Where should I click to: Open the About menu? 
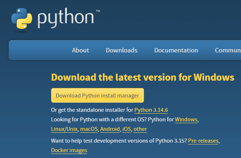click(80, 50)
